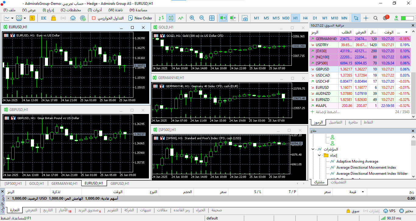Select the M15 timeframe

[276, 18]
